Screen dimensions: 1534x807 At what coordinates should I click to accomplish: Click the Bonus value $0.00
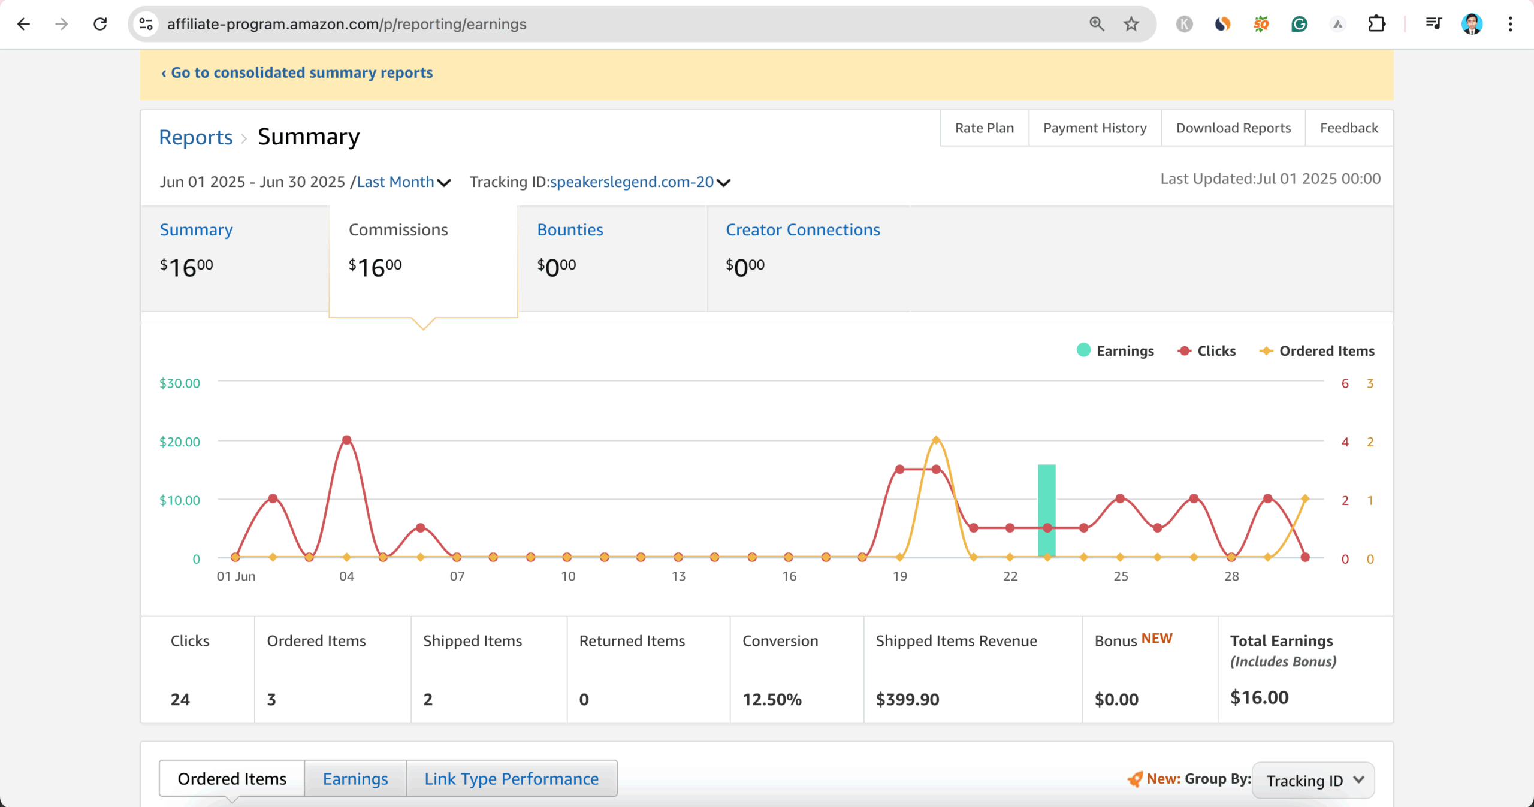coord(1116,699)
